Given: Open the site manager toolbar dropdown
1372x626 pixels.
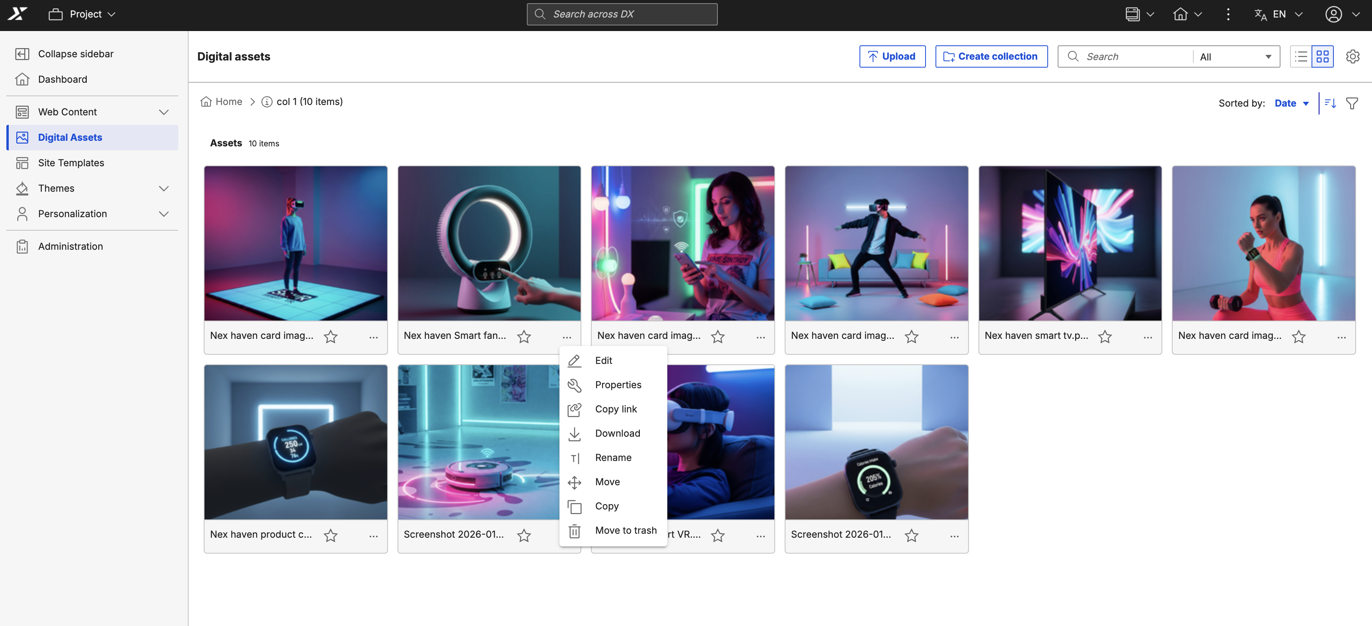Looking at the screenshot, I should point(1139,14).
